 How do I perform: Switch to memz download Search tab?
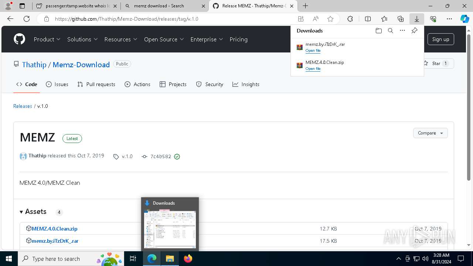click(164, 6)
